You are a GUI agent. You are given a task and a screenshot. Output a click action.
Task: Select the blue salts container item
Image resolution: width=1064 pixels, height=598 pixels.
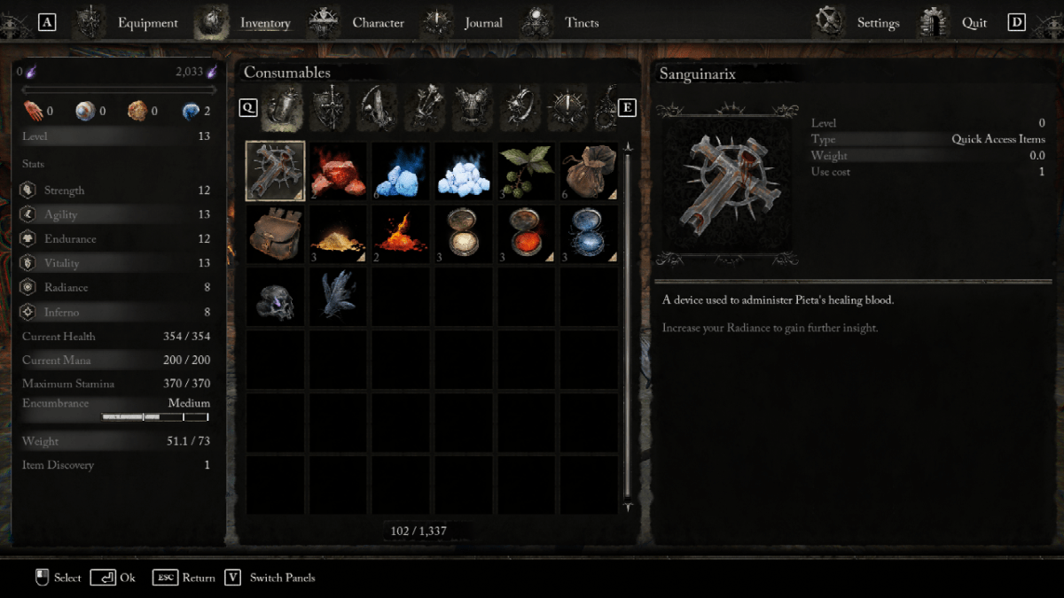(590, 234)
